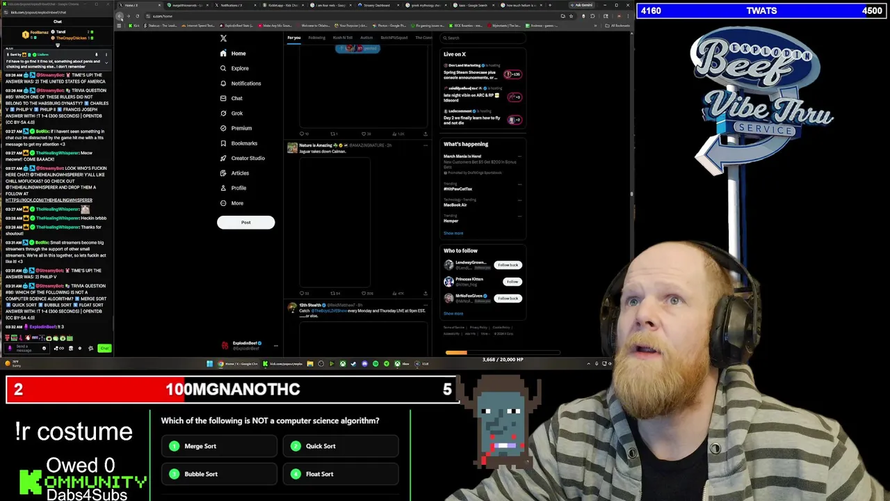Click the white Post button
The image size is (890, 501).
click(245, 222)
